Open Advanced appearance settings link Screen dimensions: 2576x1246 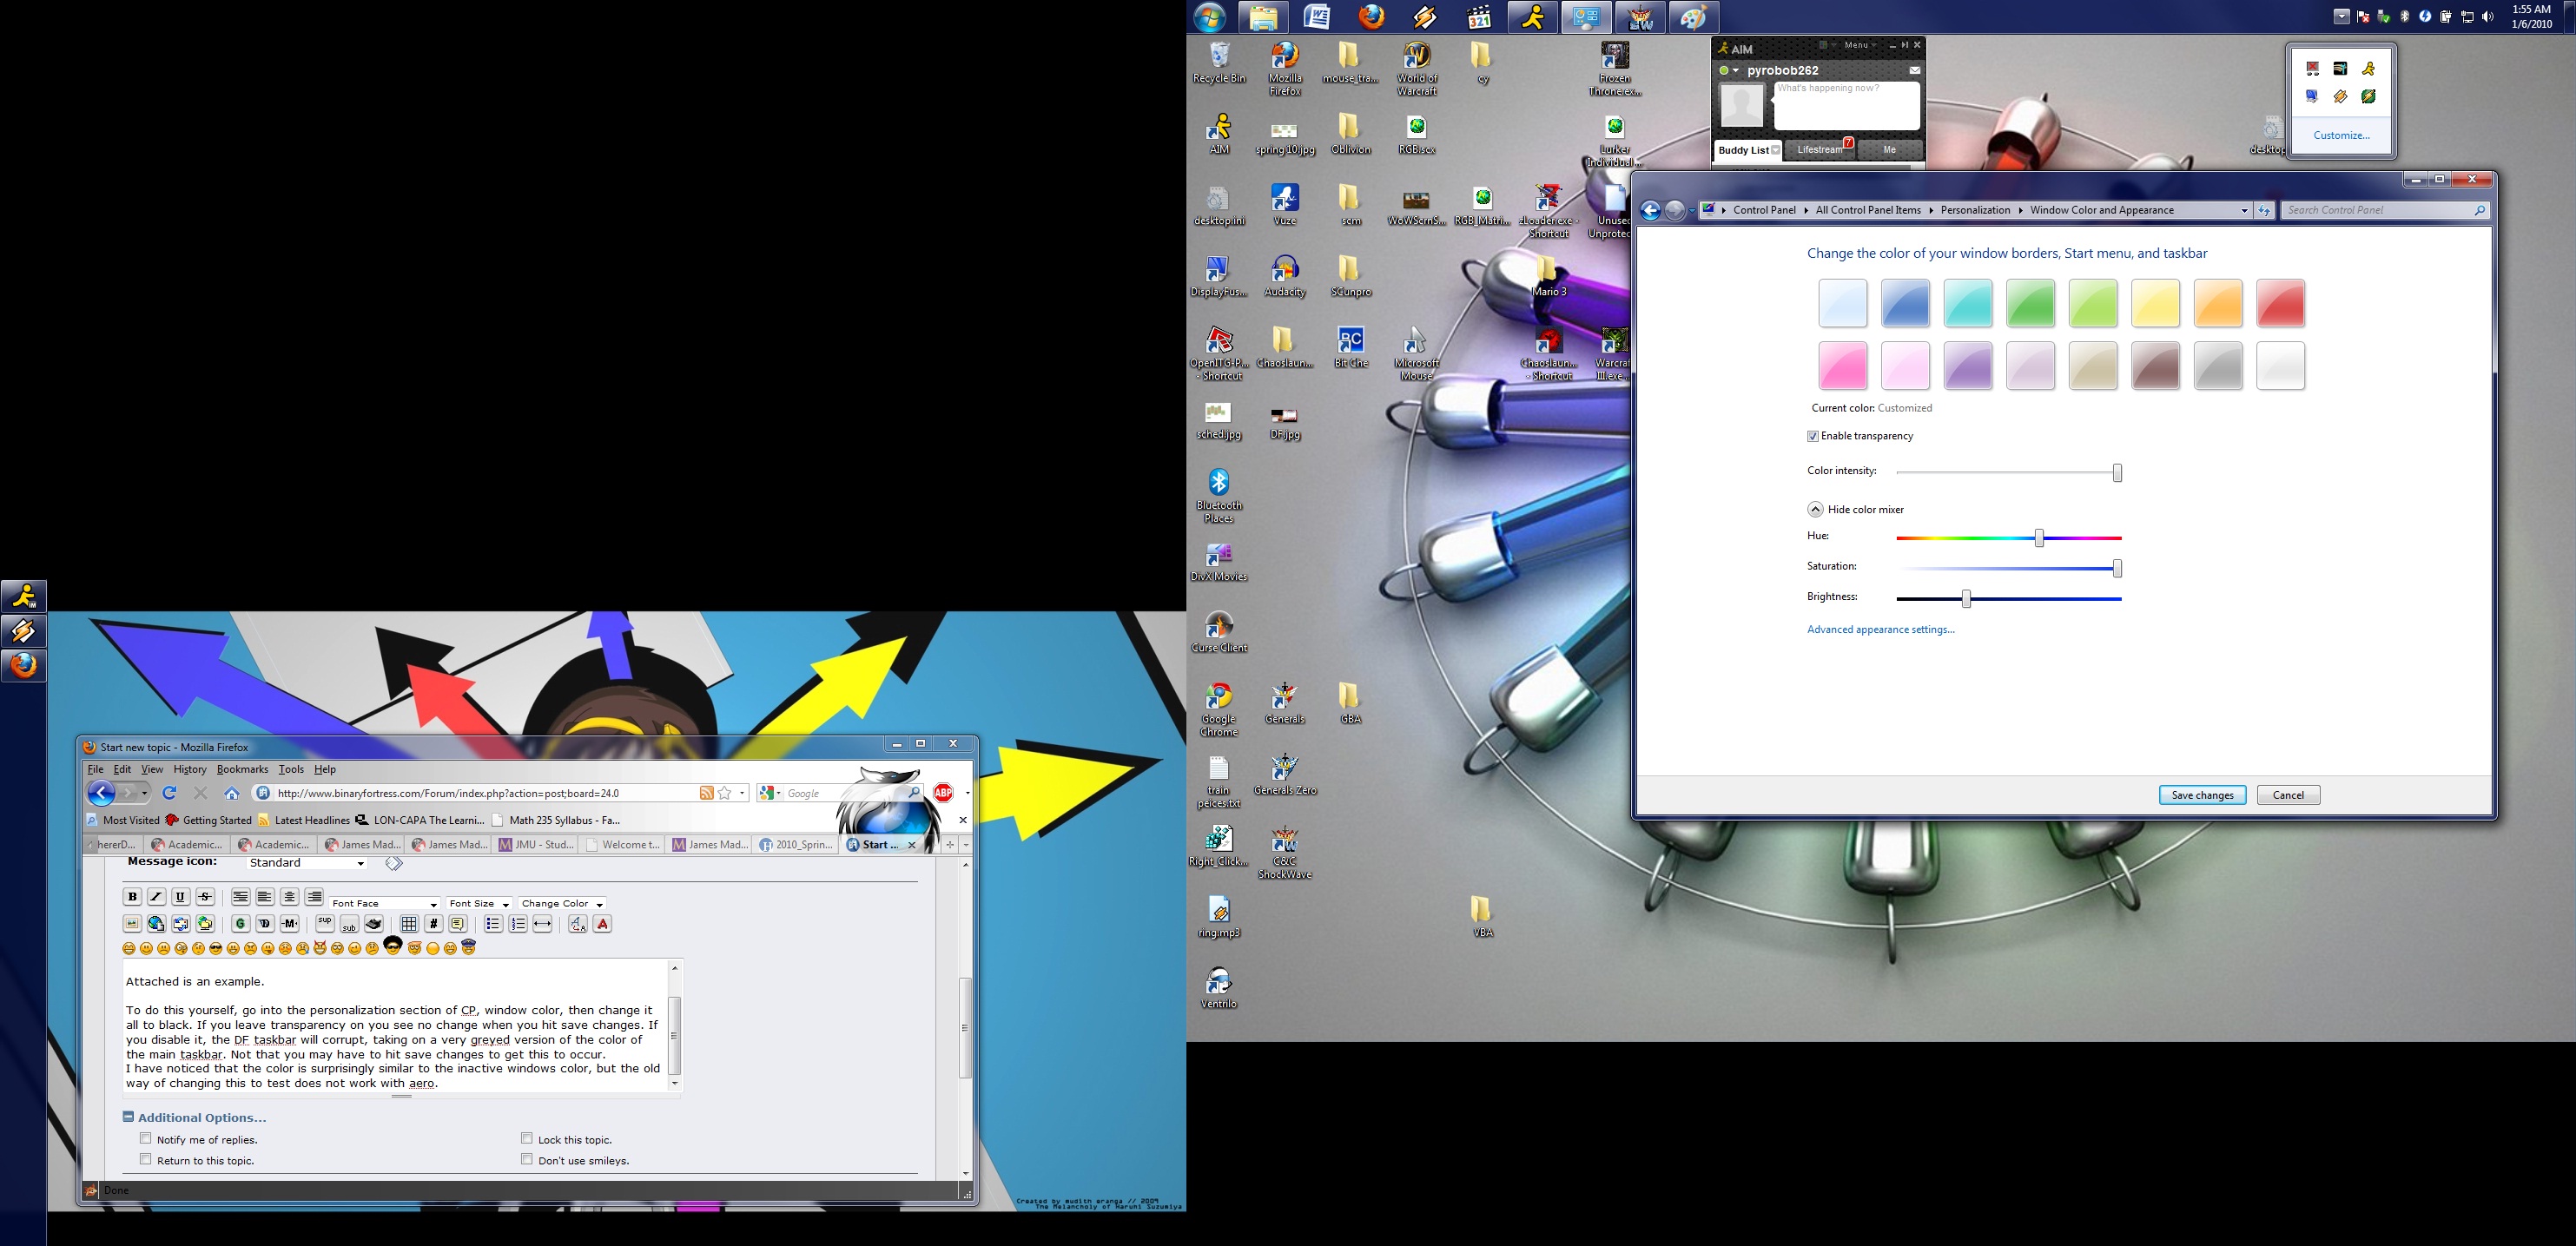click(1880, 629)
